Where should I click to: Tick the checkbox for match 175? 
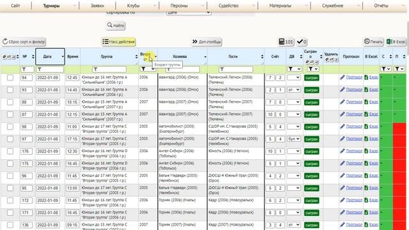point(10,164)
